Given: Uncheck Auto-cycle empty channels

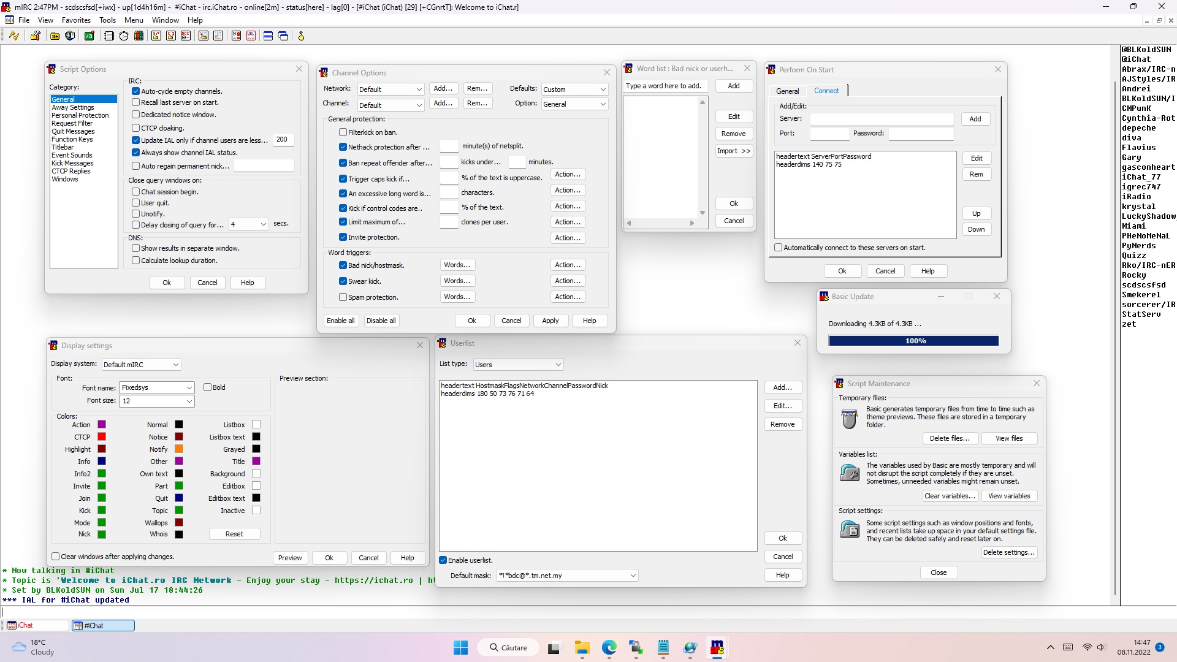Looking at the screenshot, I should point(136,91).
